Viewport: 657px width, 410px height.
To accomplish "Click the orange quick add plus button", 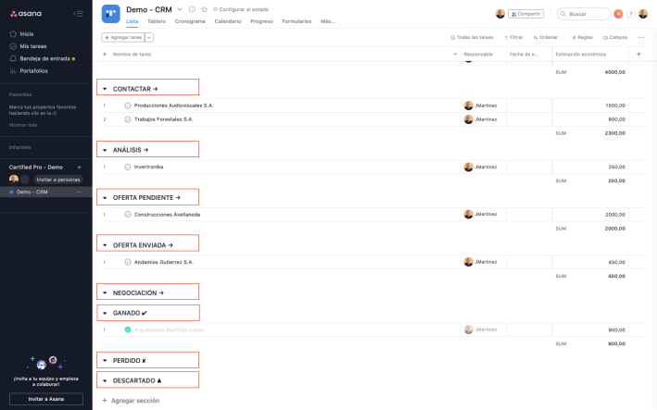I will tap(618, 14).
